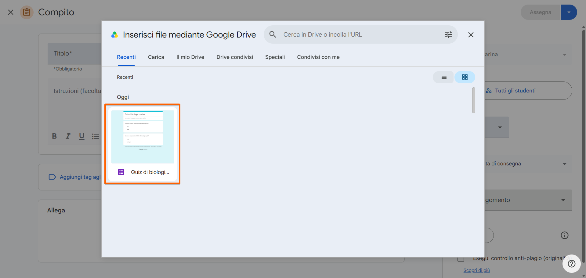Click the Google Drive logo icon

(114, 35)
